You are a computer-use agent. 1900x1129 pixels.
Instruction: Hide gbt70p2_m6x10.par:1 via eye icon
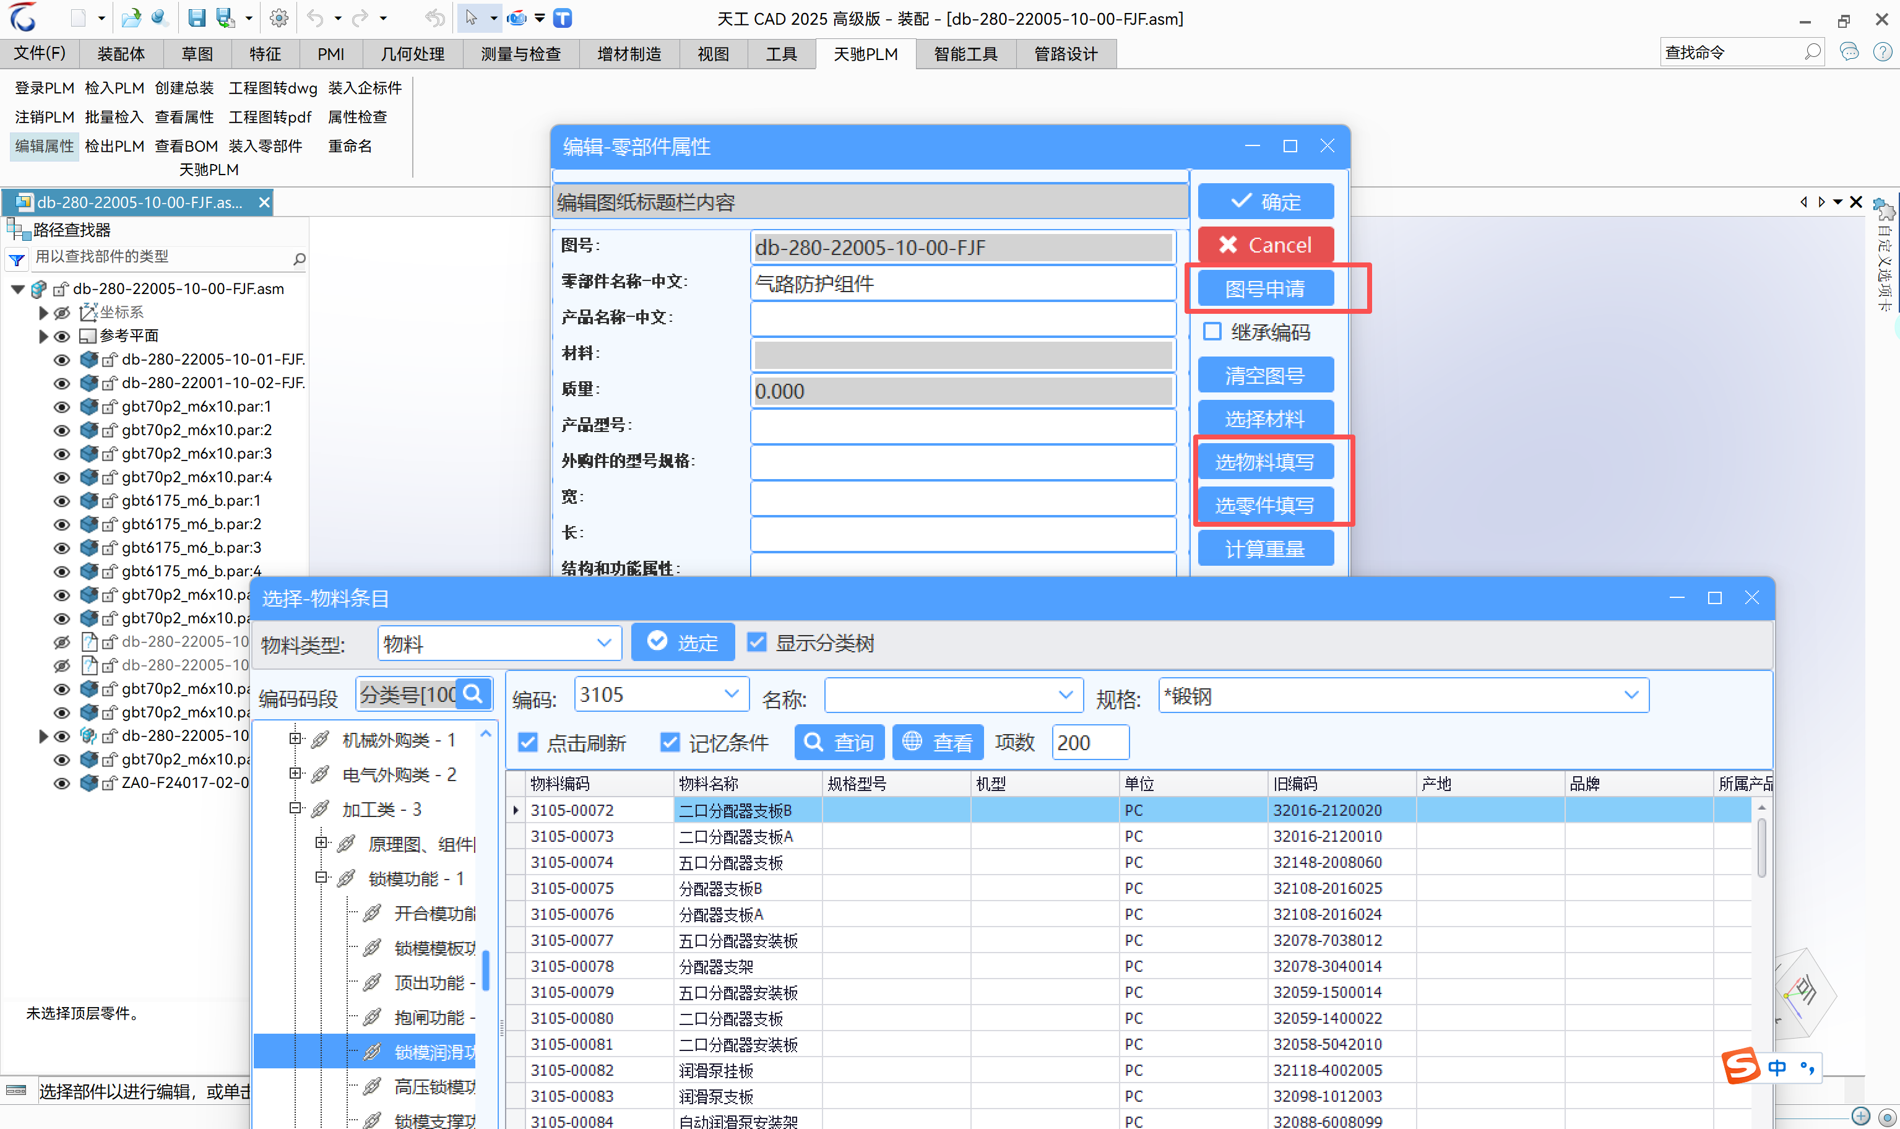pos(62,407)
